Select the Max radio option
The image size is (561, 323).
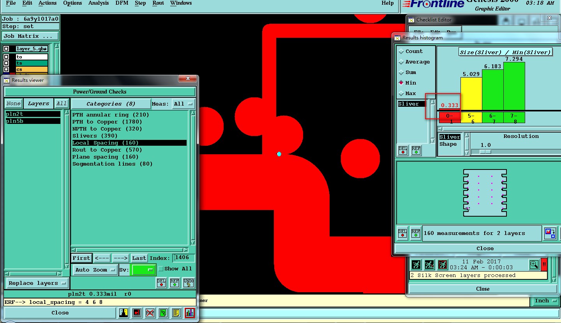pyautogui.click(x=401, y=94)
